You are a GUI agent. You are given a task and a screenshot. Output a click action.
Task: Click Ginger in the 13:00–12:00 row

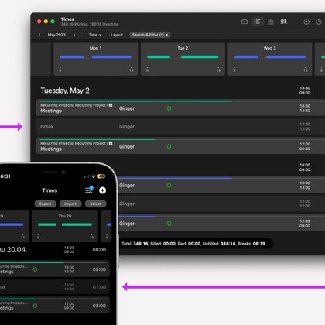pyautogui.click(x=127, y=204)
